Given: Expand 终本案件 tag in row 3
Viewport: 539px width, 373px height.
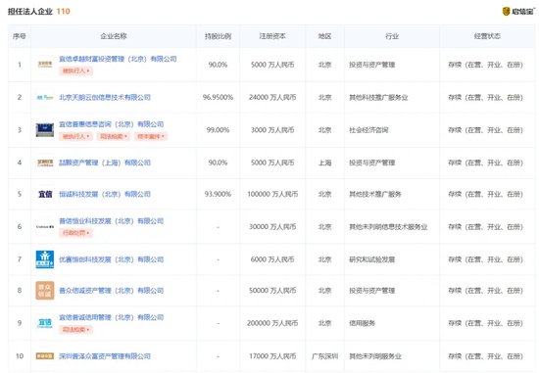Looking at the screenshot, I should tap(151, 137).
